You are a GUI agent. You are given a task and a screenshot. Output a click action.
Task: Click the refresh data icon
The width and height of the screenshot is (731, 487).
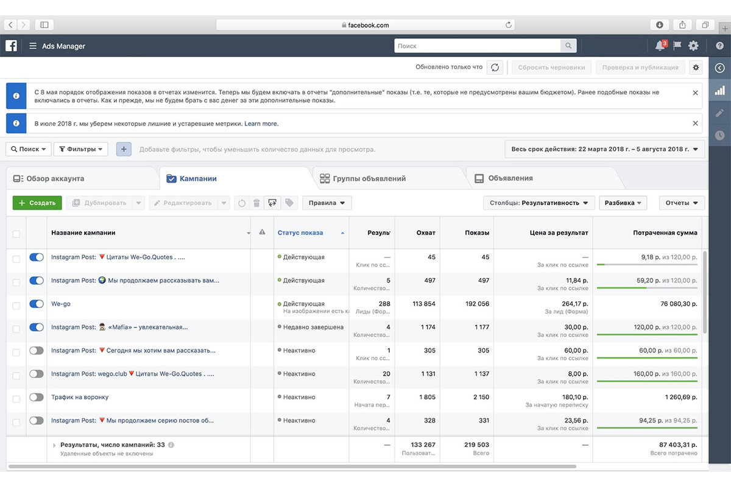(x=495, y=68)
